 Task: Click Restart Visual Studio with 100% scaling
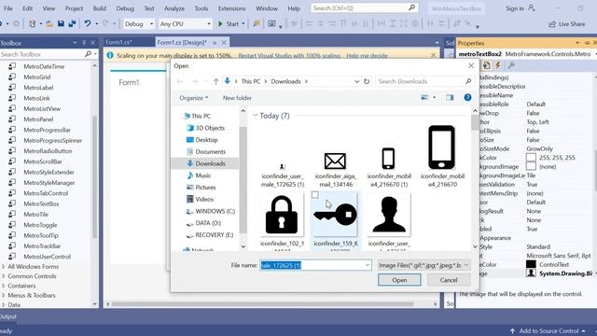(x=289, y=56)
